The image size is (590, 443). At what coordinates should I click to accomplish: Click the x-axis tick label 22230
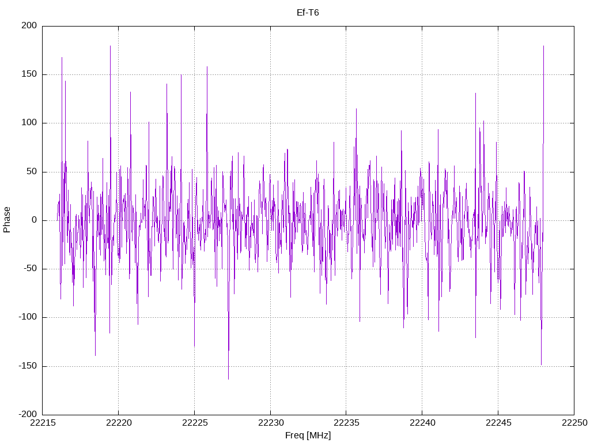[271, 423]
